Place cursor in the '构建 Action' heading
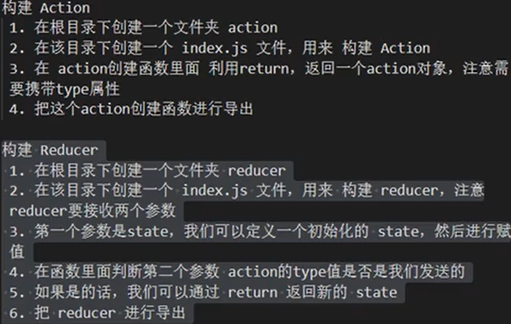 tap(46, 8)
